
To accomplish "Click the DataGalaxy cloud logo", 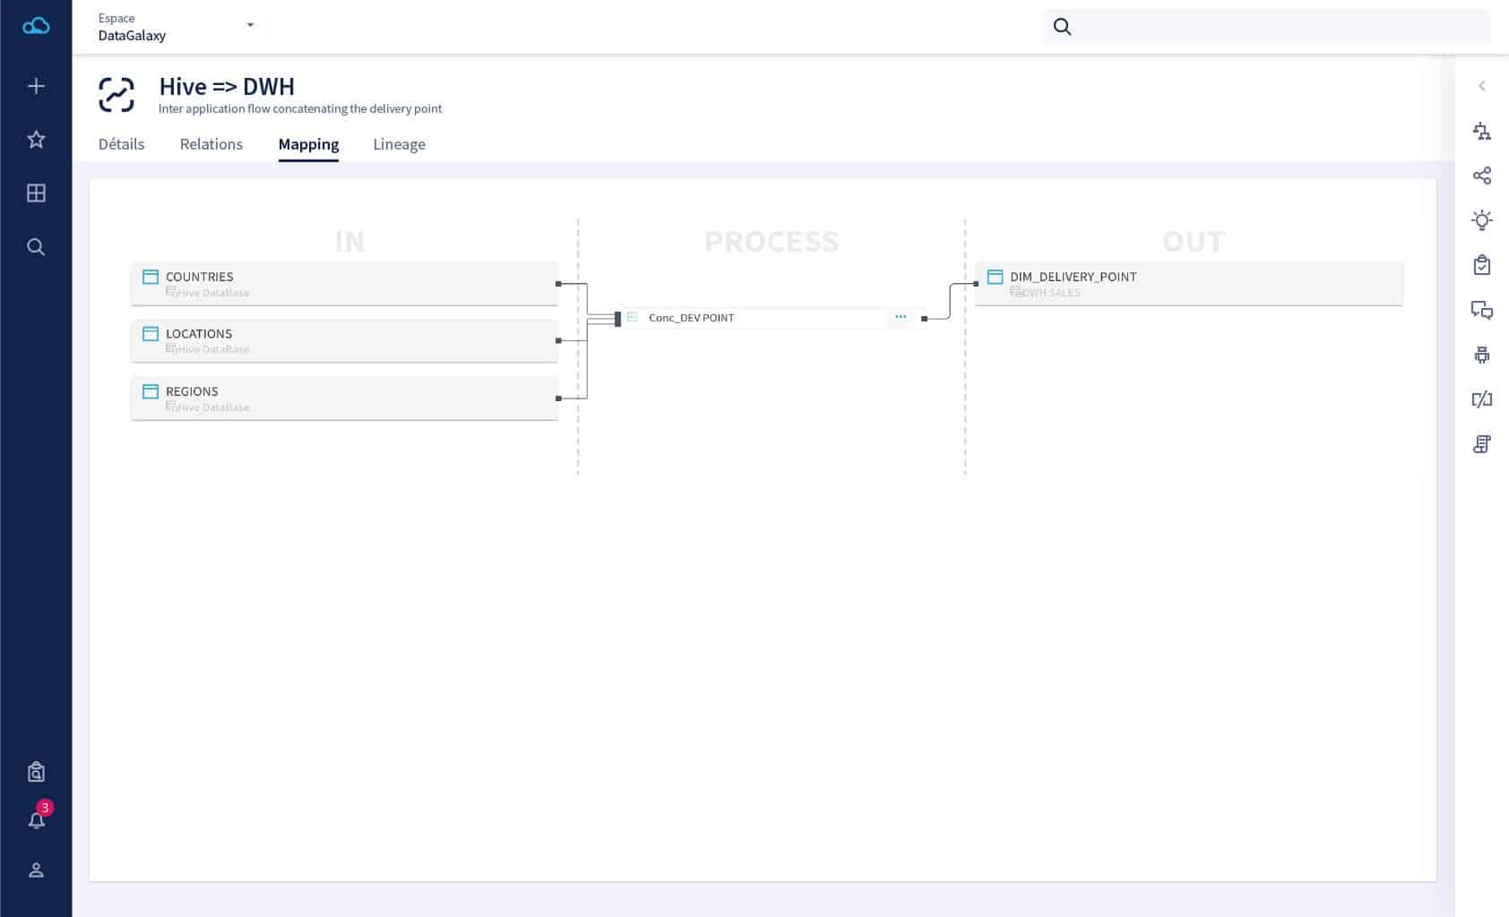I will pos(36,26).
